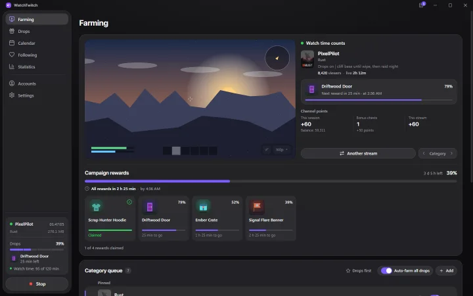
Task: Click the Signal Flare Banner flag icon
Action: (x=257, y=207)
